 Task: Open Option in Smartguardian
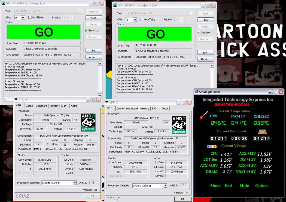pos(261,186)
